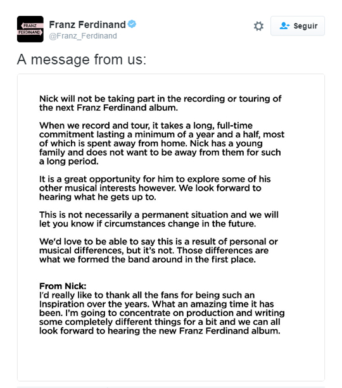Viewport: 342px width, 388px height.
Task: Click the 'We'd love to be able' paragraph
Action: [158, 251]
